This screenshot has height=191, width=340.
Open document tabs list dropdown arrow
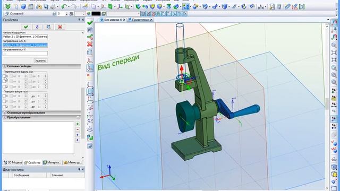tap(328, 20)
